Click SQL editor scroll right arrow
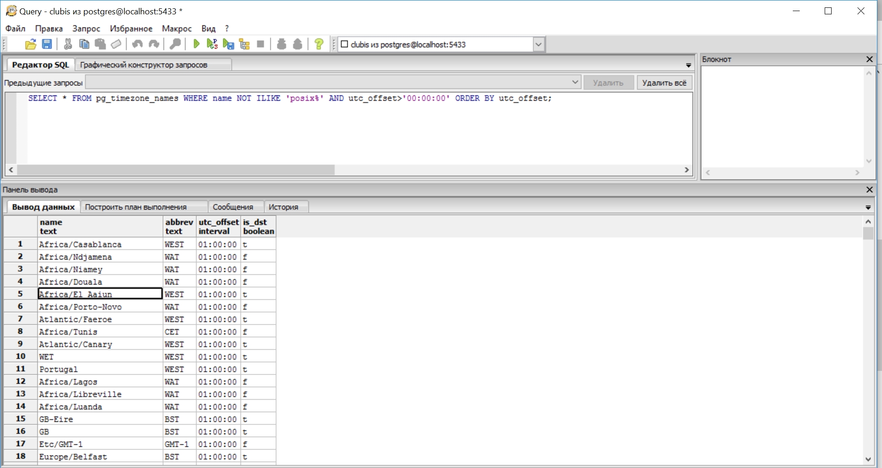The width and height of the screenshot is (882, 468). click(687, 170)
